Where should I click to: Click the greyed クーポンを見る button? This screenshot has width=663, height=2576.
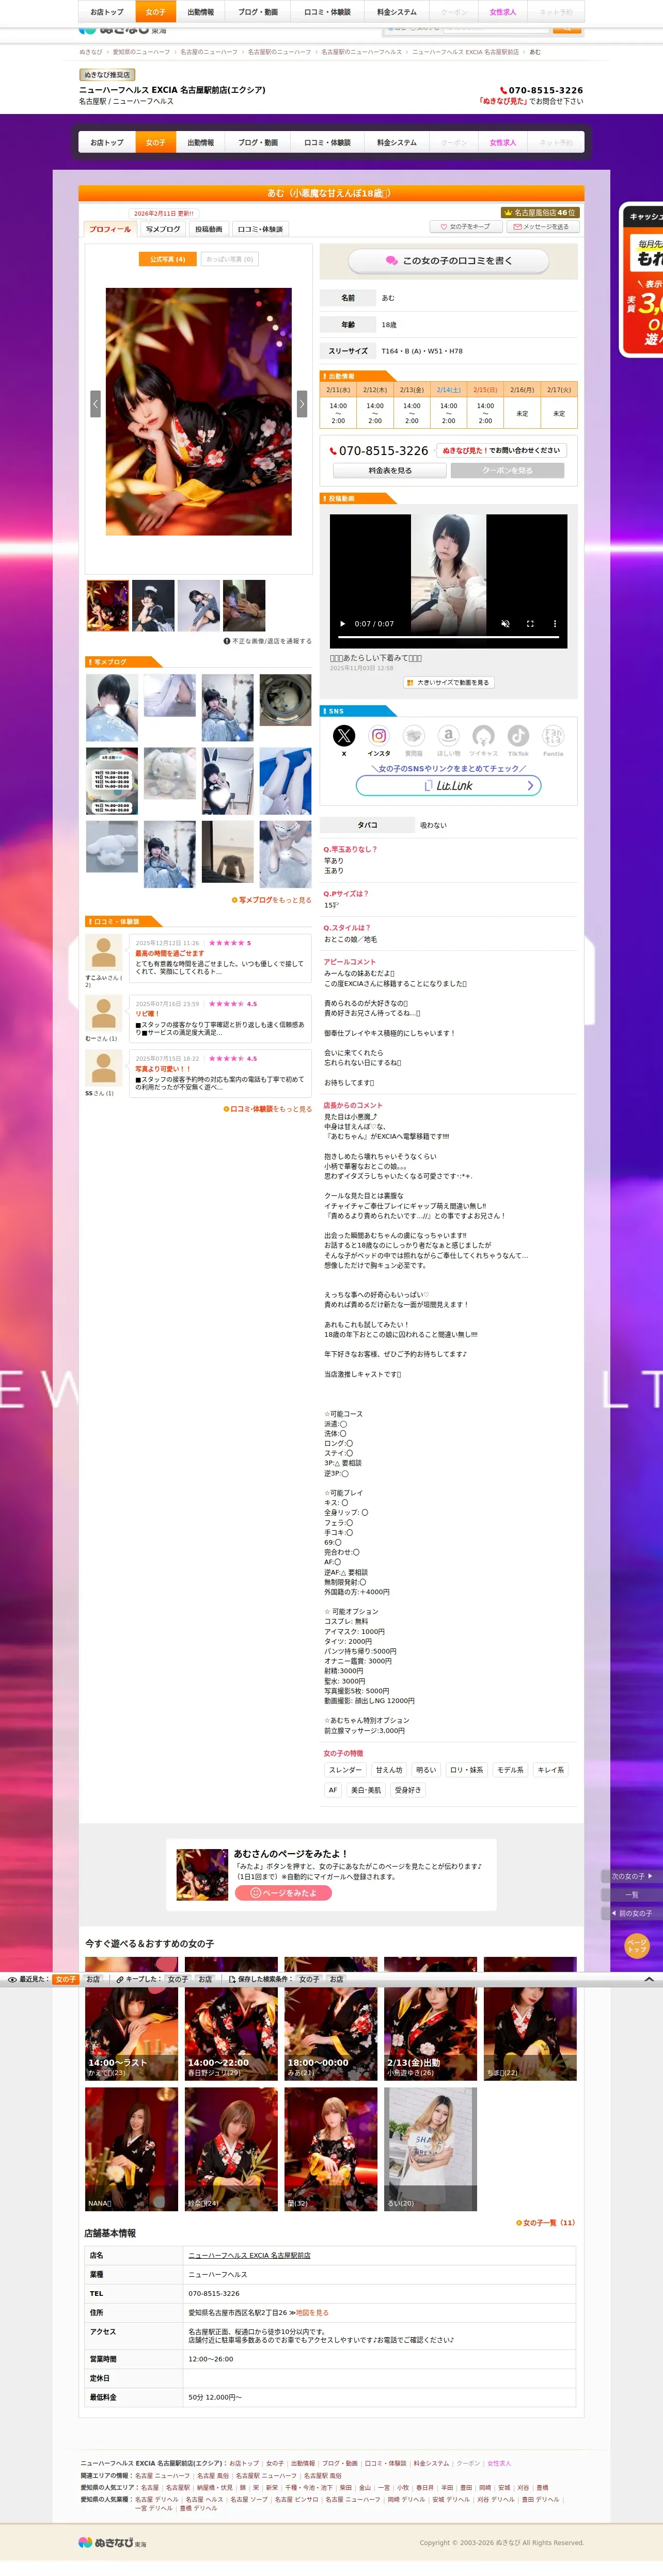(508, 471)
